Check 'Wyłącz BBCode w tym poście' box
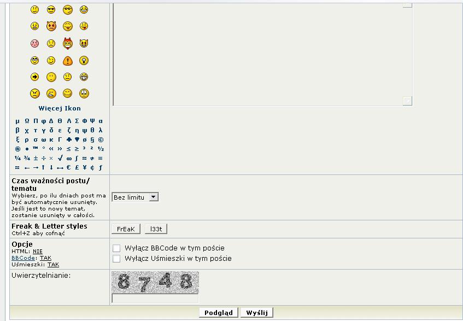This screenshot has width=463, height=321. point(116,248)
